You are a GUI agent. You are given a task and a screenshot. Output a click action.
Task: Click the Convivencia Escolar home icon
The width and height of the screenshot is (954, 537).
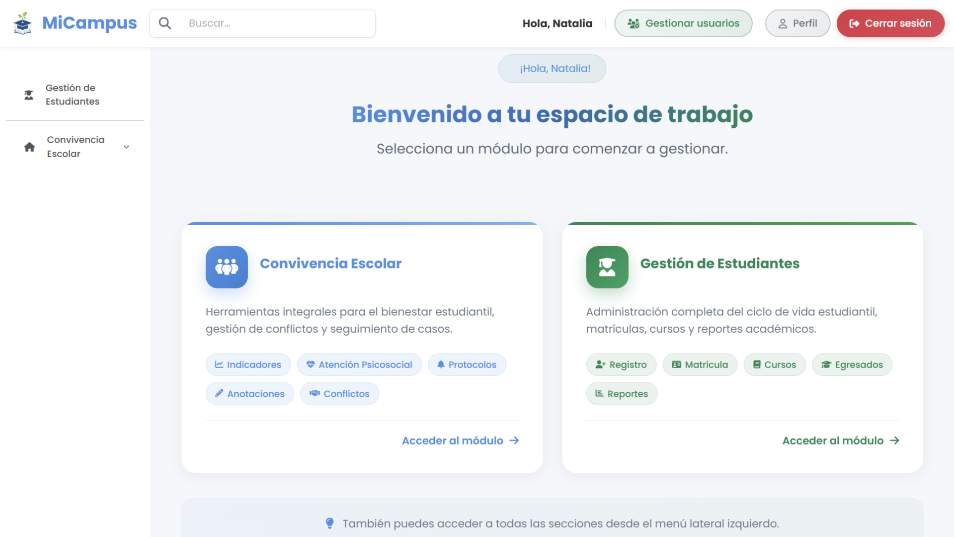tap(28, 147)
